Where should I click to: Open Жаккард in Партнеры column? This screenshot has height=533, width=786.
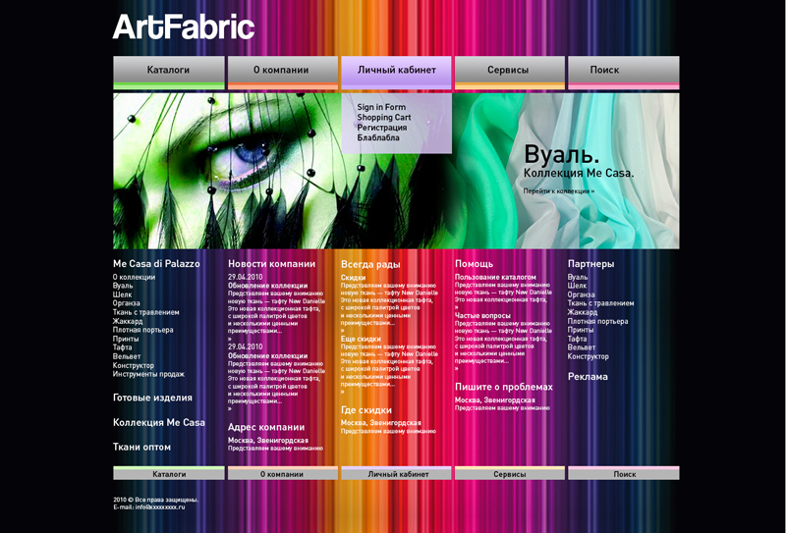pos(583,312)
